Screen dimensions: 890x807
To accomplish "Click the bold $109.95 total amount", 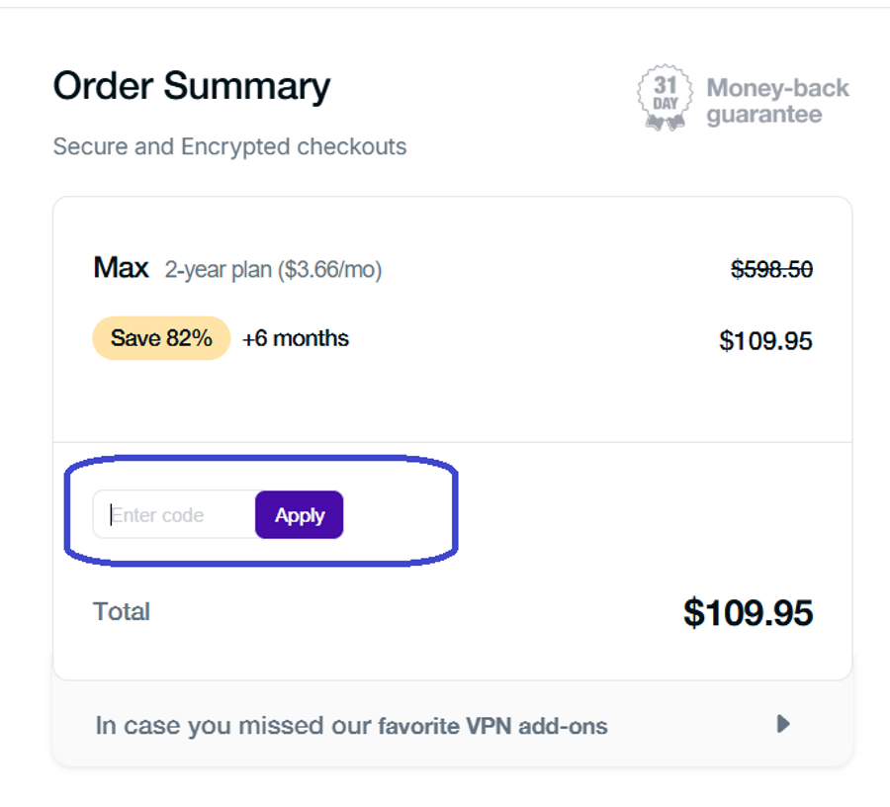I will (x=748, y=613).
